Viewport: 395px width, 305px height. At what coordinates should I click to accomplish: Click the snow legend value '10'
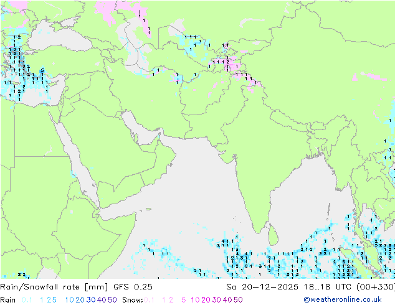point(195,300)
